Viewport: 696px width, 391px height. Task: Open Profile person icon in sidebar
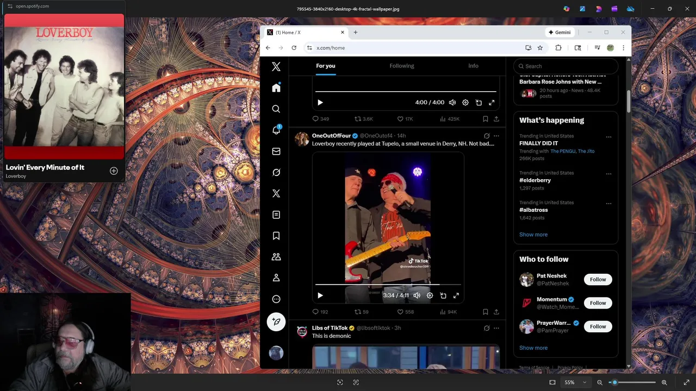276,278
